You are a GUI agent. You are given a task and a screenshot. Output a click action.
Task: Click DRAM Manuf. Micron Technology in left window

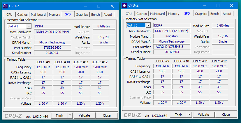(52, 43)
